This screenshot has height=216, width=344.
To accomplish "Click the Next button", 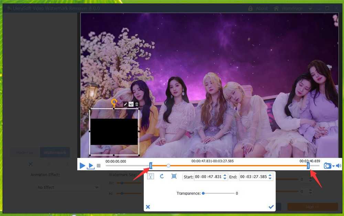I will [312, 207].
